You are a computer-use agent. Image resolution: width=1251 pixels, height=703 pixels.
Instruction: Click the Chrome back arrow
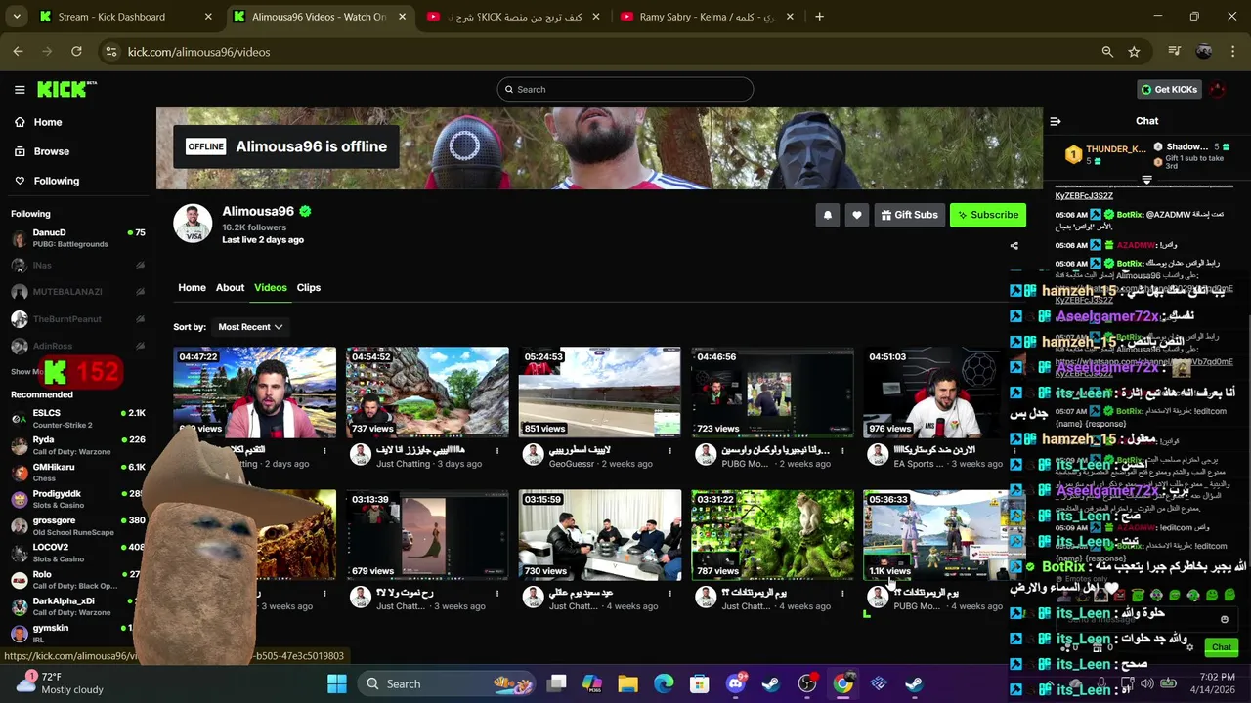[x=18, y=52]
